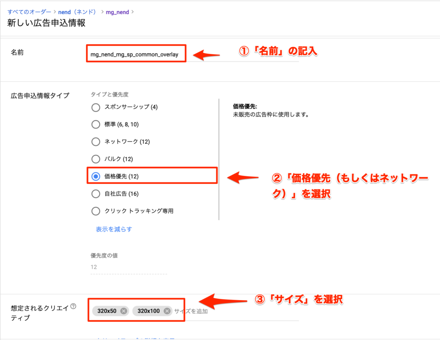Select the スポンサーシップ (4) radio button
Viewport: 440px width, 340px height.
pyautogui.click(x=96, y=107)
